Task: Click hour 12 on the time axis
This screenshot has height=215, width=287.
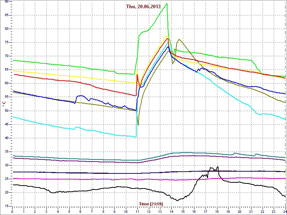Action: [x=149, y=211]
